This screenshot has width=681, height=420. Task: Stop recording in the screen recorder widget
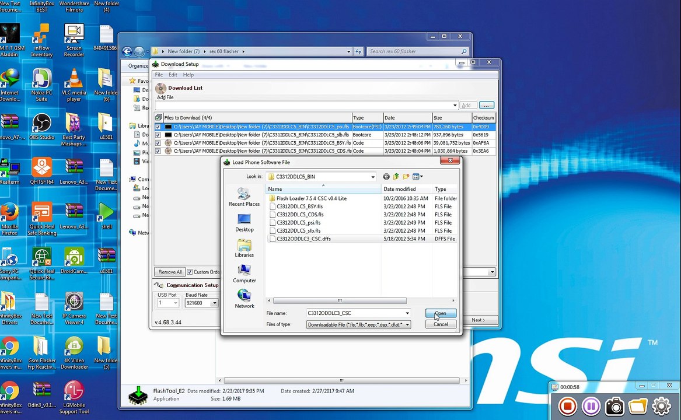(x=568, y=407)
